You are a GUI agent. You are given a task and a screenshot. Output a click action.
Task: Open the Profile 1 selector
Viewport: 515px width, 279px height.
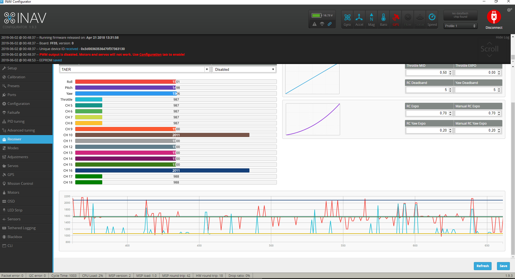[460, 26]
